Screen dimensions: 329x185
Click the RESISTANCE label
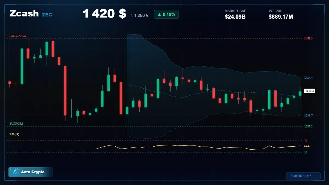click(18, 36)
